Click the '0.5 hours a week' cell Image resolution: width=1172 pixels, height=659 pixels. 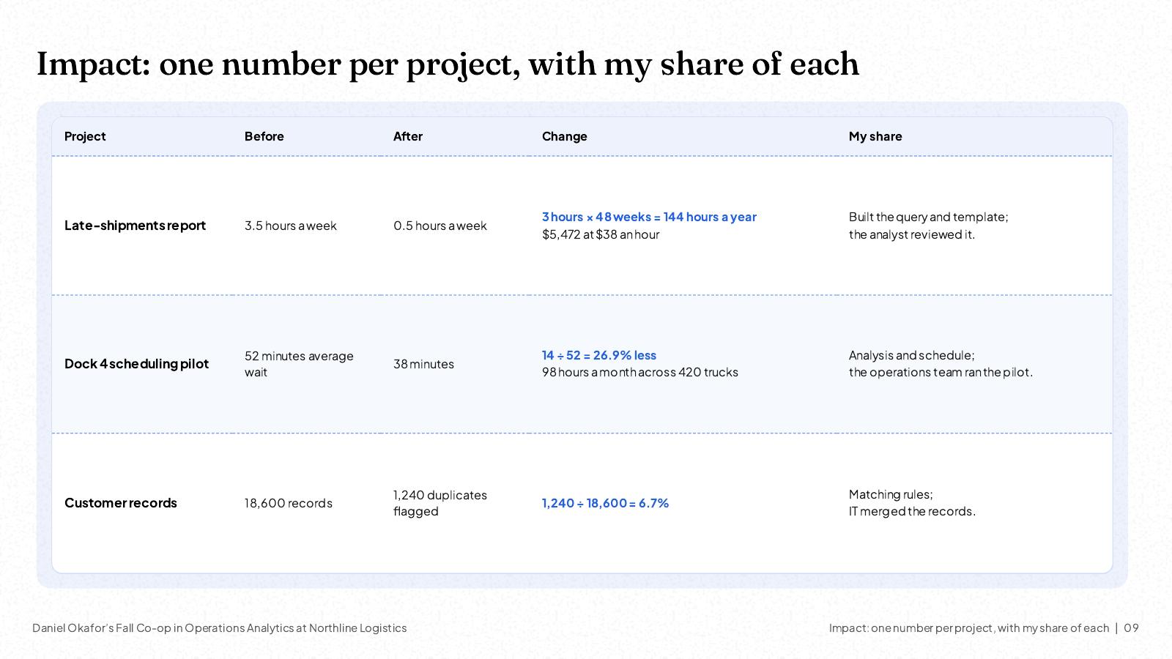[440, 226]
